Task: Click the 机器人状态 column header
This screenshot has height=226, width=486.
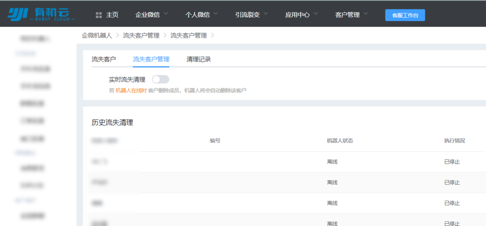Action: 340,140
